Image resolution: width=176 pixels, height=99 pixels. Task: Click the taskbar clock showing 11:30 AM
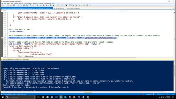(x=168, y=97)
